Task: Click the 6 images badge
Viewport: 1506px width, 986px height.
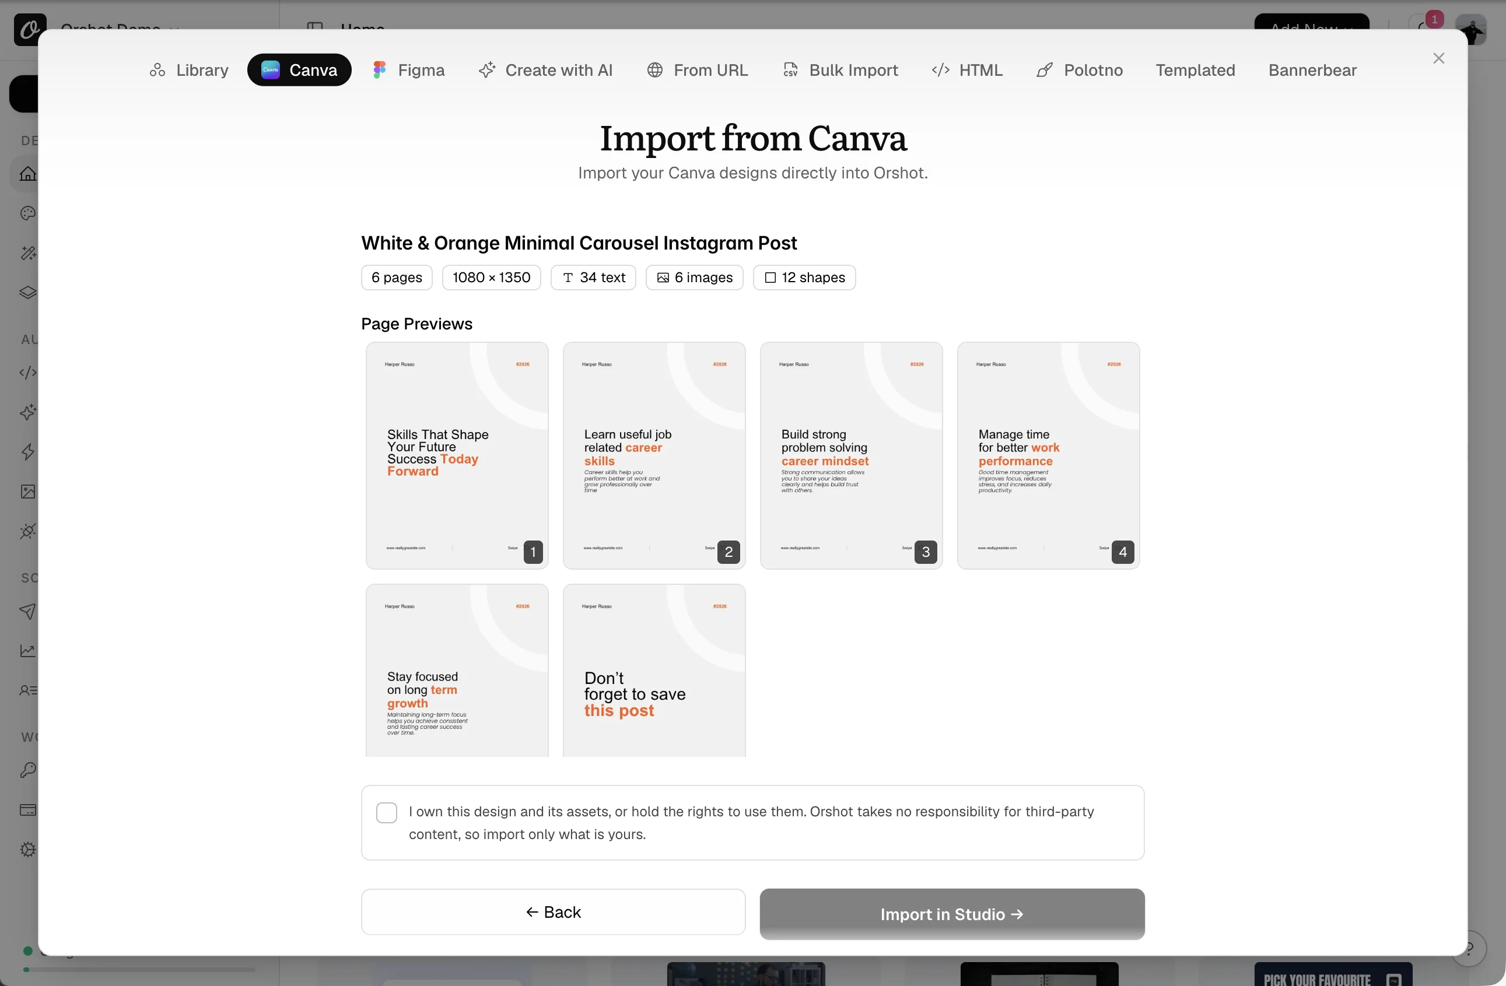Action: pos(694,278)
